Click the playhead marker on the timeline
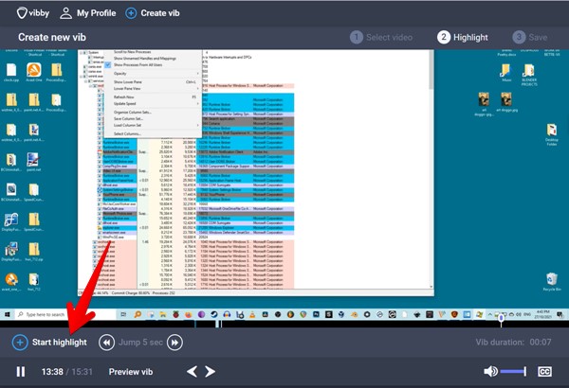The width and height of the screenshot is (569, 388). 501,320
